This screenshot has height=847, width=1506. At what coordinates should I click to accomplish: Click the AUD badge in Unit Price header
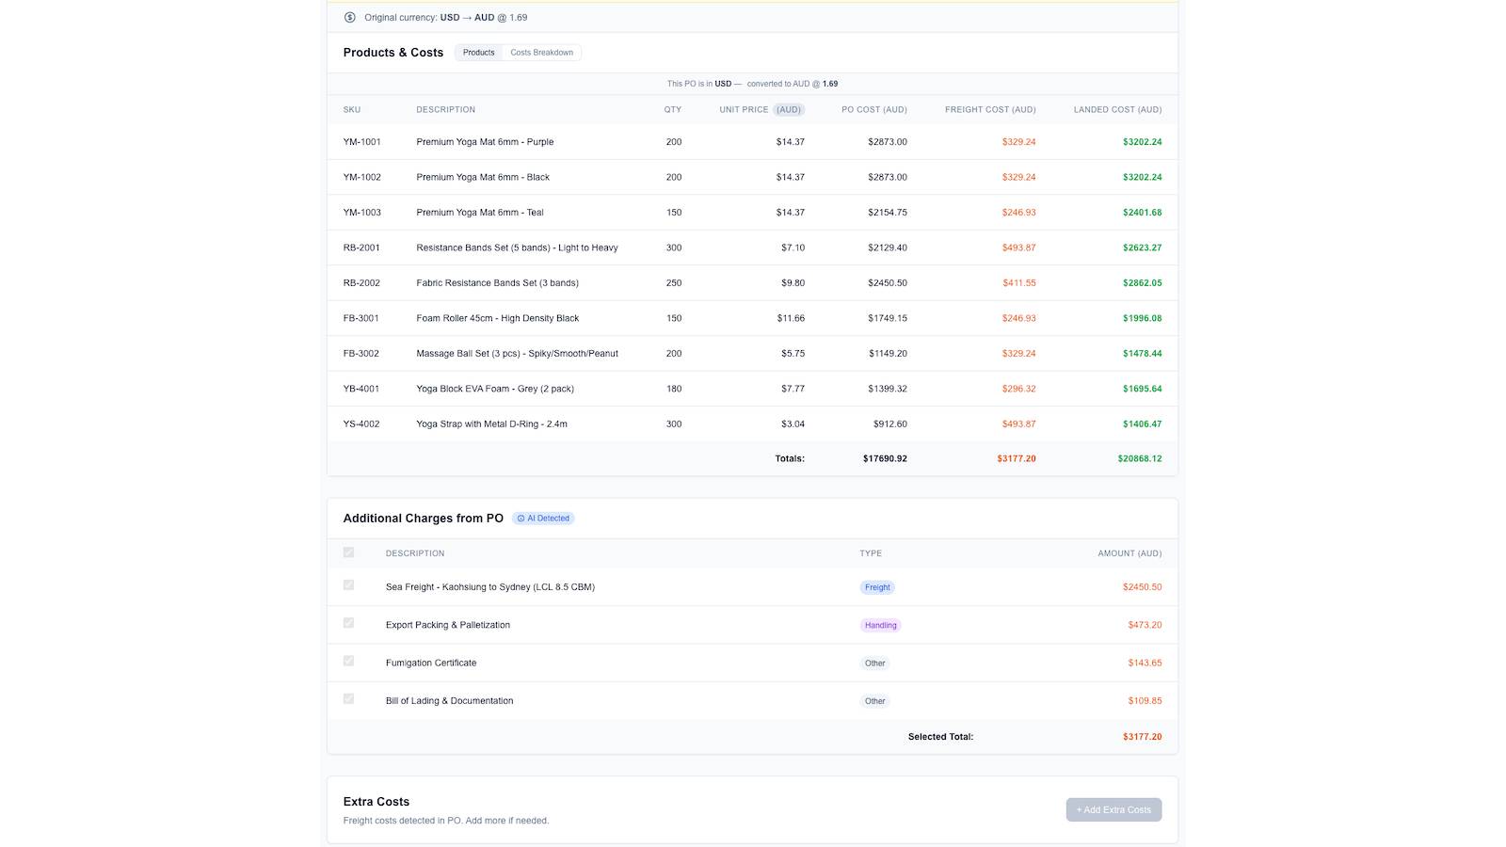(789, 110)
